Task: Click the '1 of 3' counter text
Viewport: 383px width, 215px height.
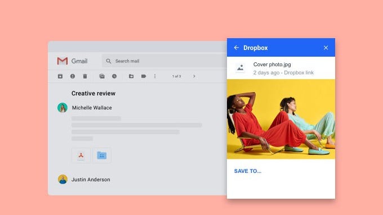Action: pos(176,76)
